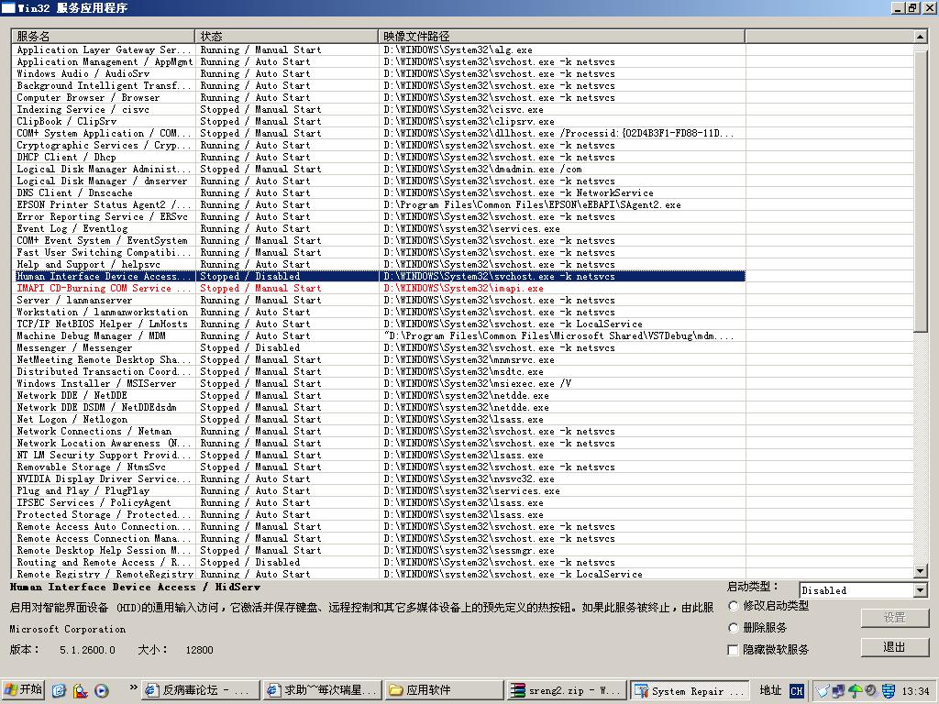The height and width of the screenshot is (704, 939).
Task: Click the 退出 button
Action: click(x=894, y=646)
